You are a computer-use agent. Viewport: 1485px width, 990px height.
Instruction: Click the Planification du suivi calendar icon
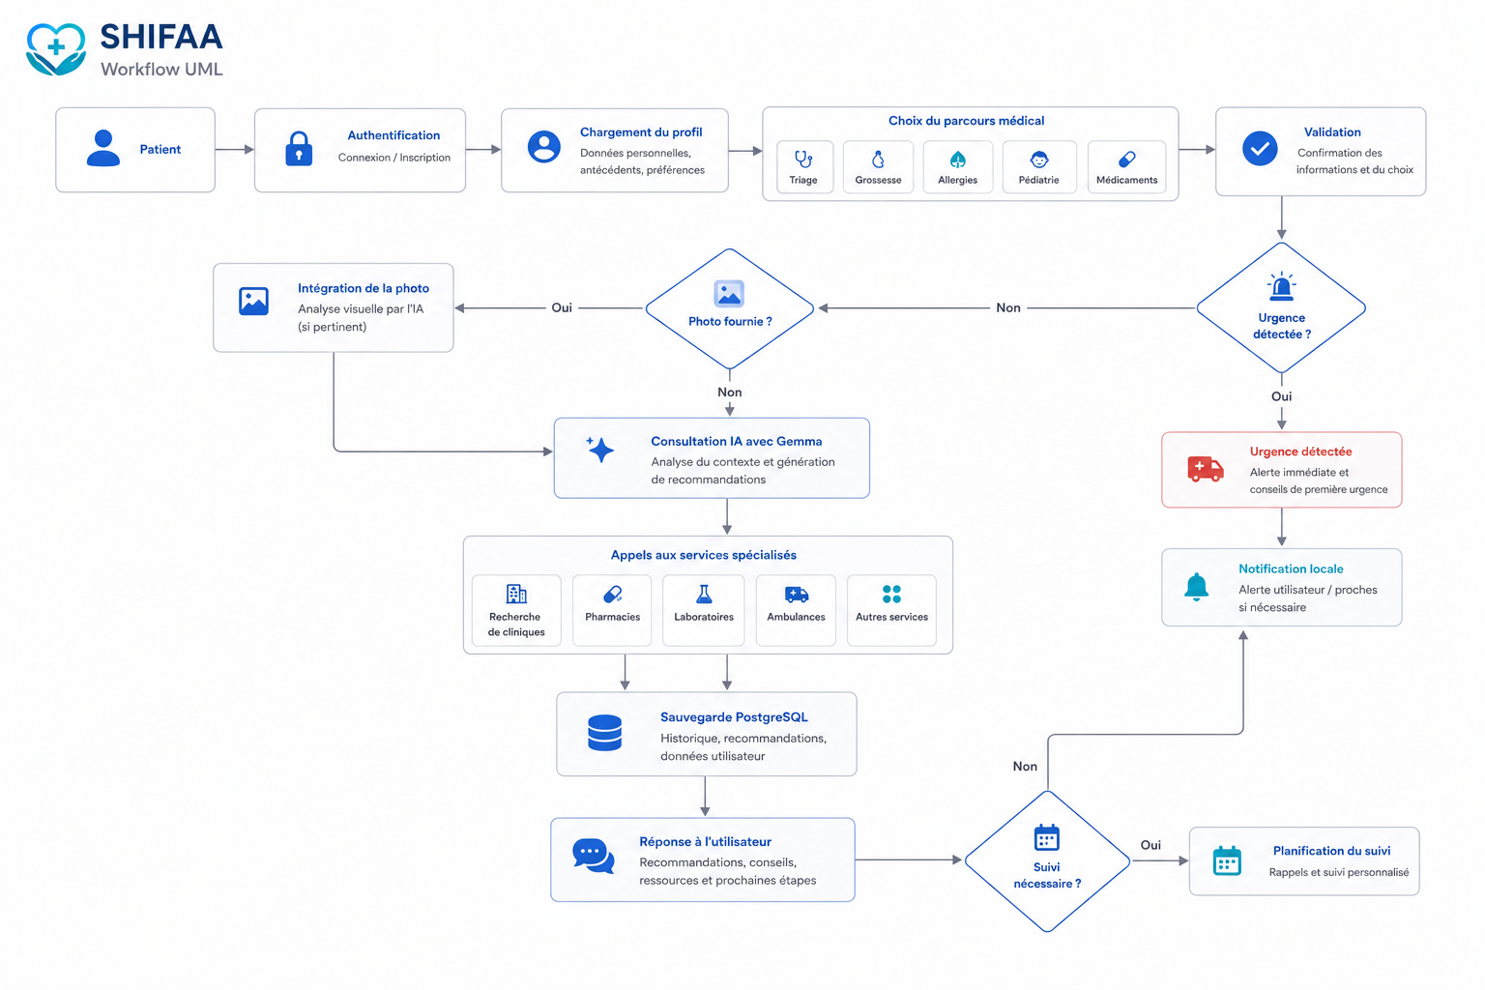pos(1227,860)
